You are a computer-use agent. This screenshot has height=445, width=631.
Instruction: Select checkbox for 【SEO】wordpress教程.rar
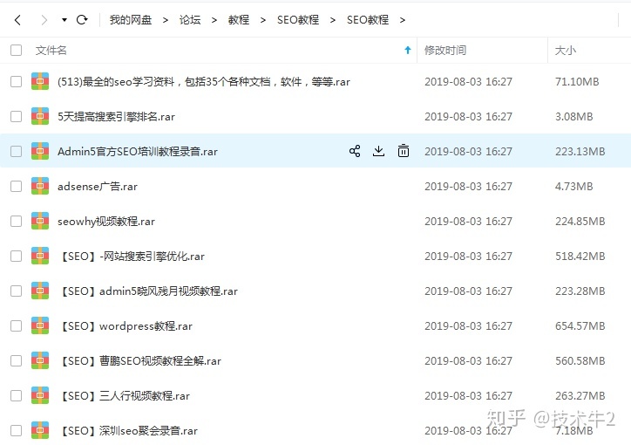point(16,325)
